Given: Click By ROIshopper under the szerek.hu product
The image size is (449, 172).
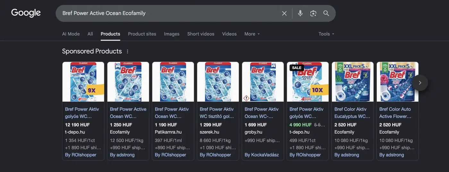Looking at the screenshot, I should pyautogui.click(x=215, y=155).
